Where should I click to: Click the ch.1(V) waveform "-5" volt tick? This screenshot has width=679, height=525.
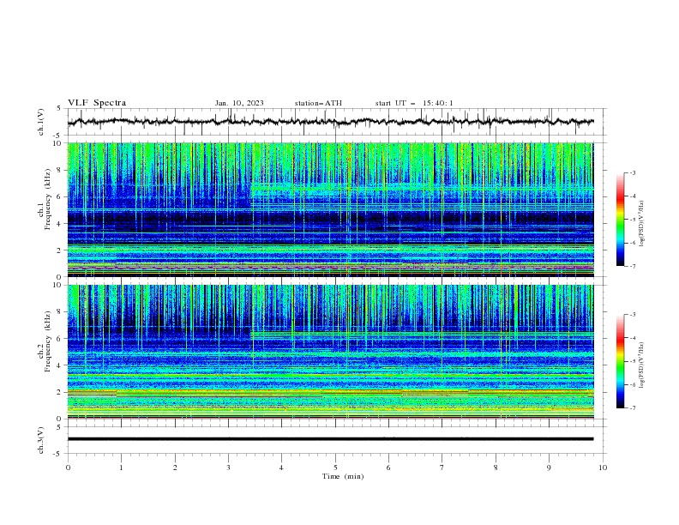click(58, 136)
